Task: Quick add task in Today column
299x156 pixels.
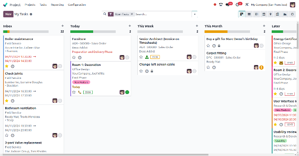Action: tap(130, 26)
